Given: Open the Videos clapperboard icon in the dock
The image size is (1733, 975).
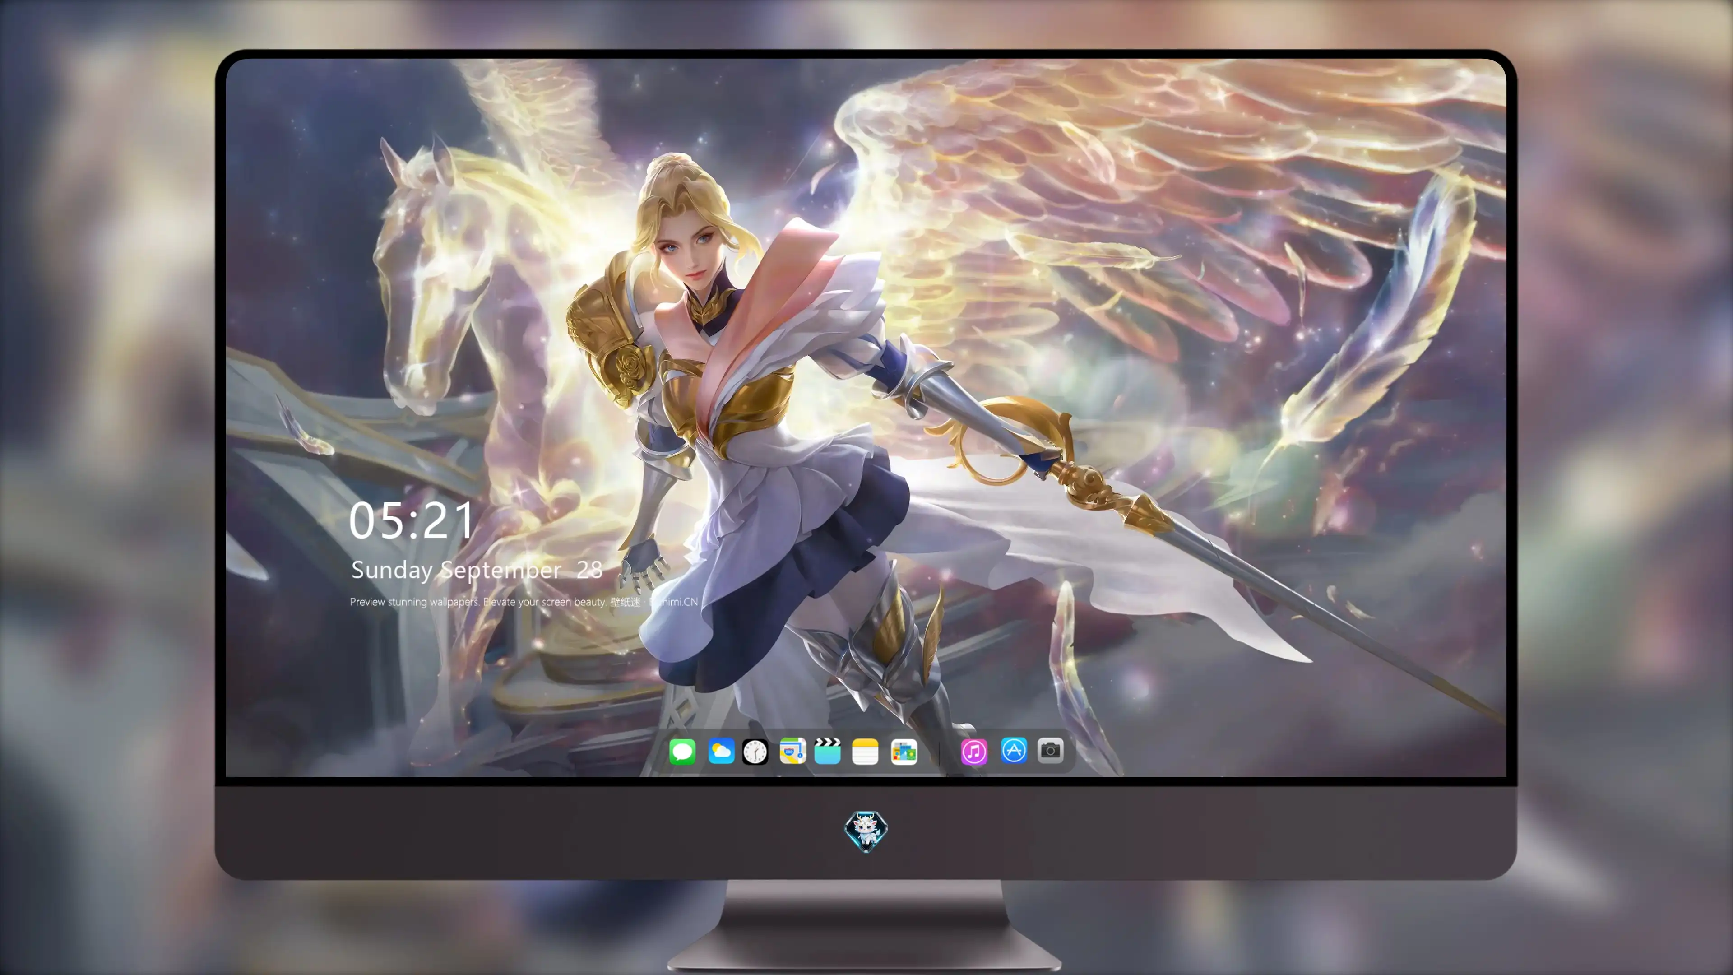Looking at the screenshot, I should tap(828, 751).
